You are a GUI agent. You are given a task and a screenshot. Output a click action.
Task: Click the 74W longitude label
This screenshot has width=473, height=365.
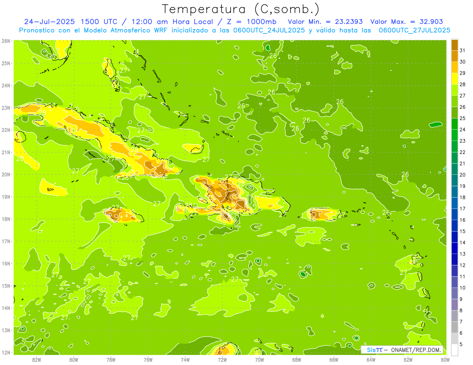(x=185, y=359)
